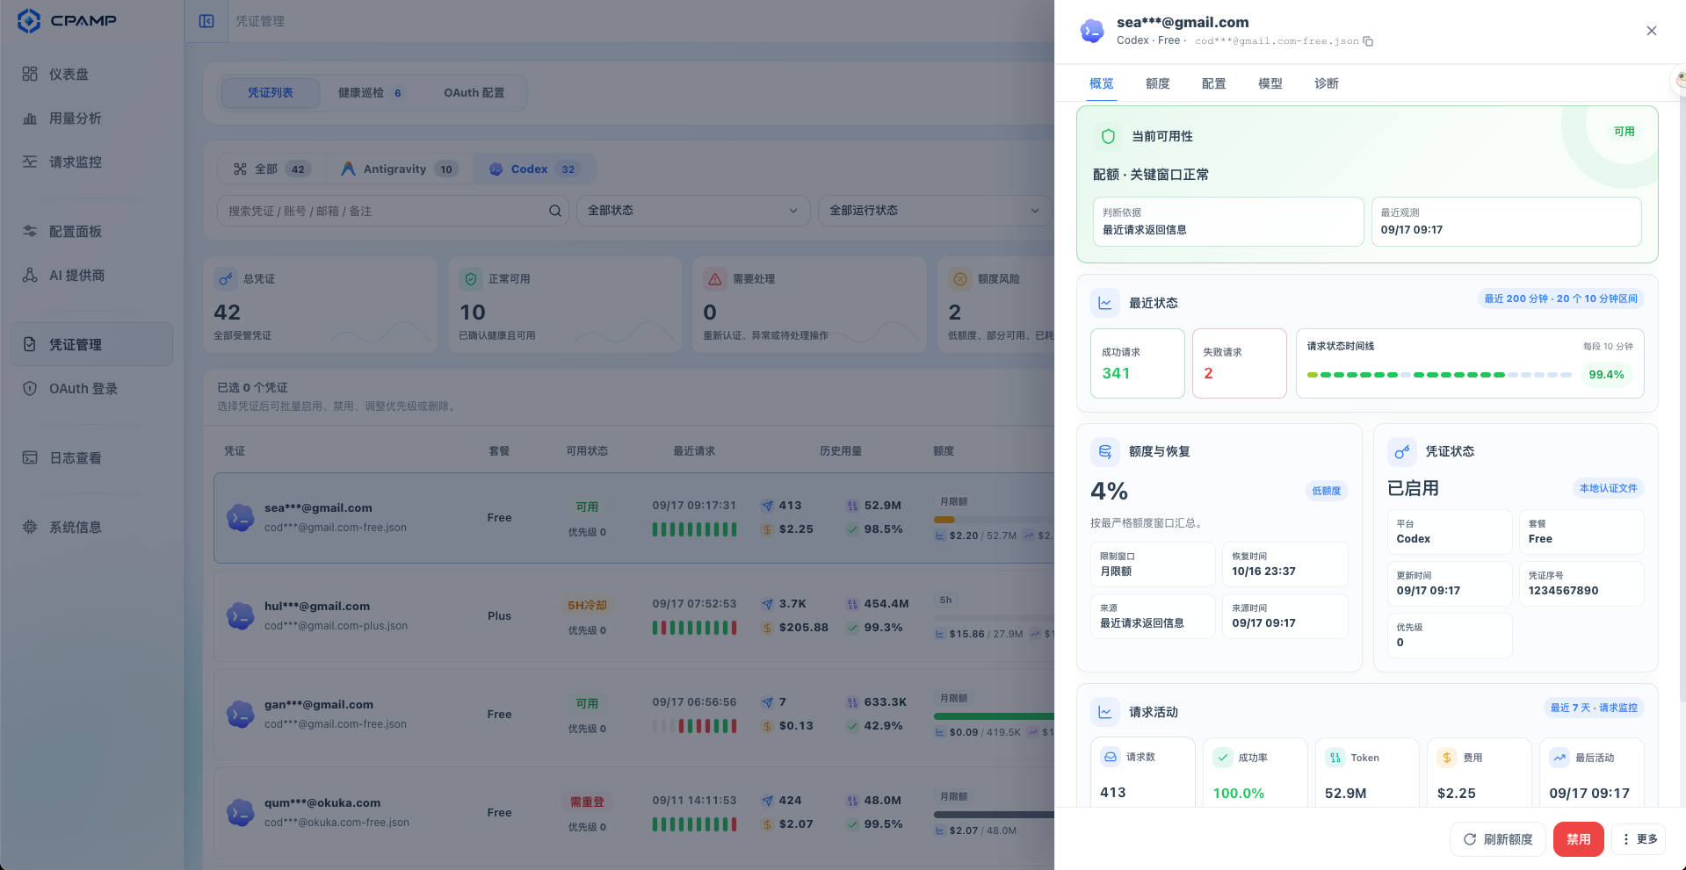This screenshot has width=1686, height=870.
Task: Open 日志查看 in sidebar
Action: (91, 457)
